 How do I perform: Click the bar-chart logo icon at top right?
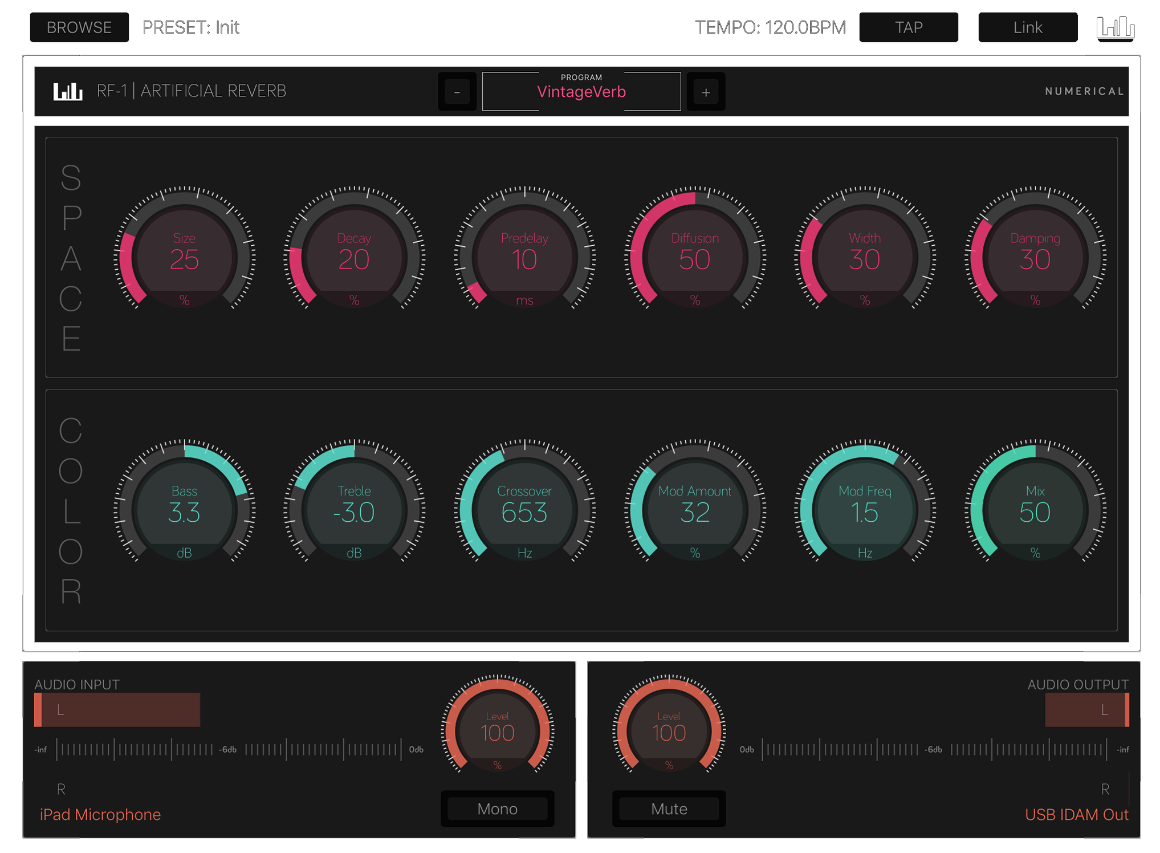(1116, 28)
